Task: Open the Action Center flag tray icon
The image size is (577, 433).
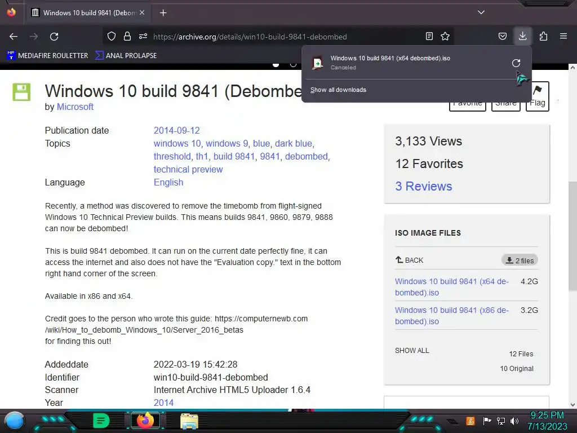Action: pyautogui.click(x=487, y=421)
